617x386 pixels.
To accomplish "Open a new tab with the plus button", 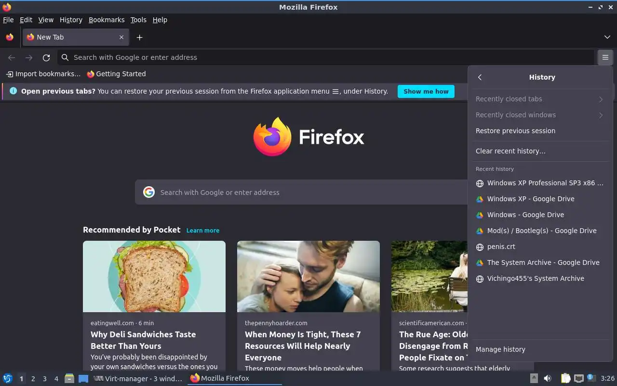I will [x=139, y=37].
